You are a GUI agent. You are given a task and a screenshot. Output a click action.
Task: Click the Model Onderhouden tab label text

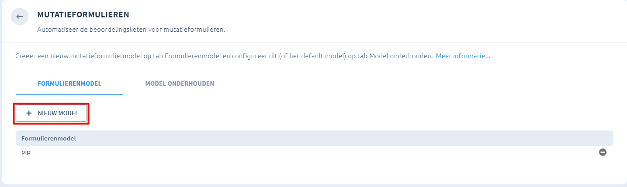(180, 83)
